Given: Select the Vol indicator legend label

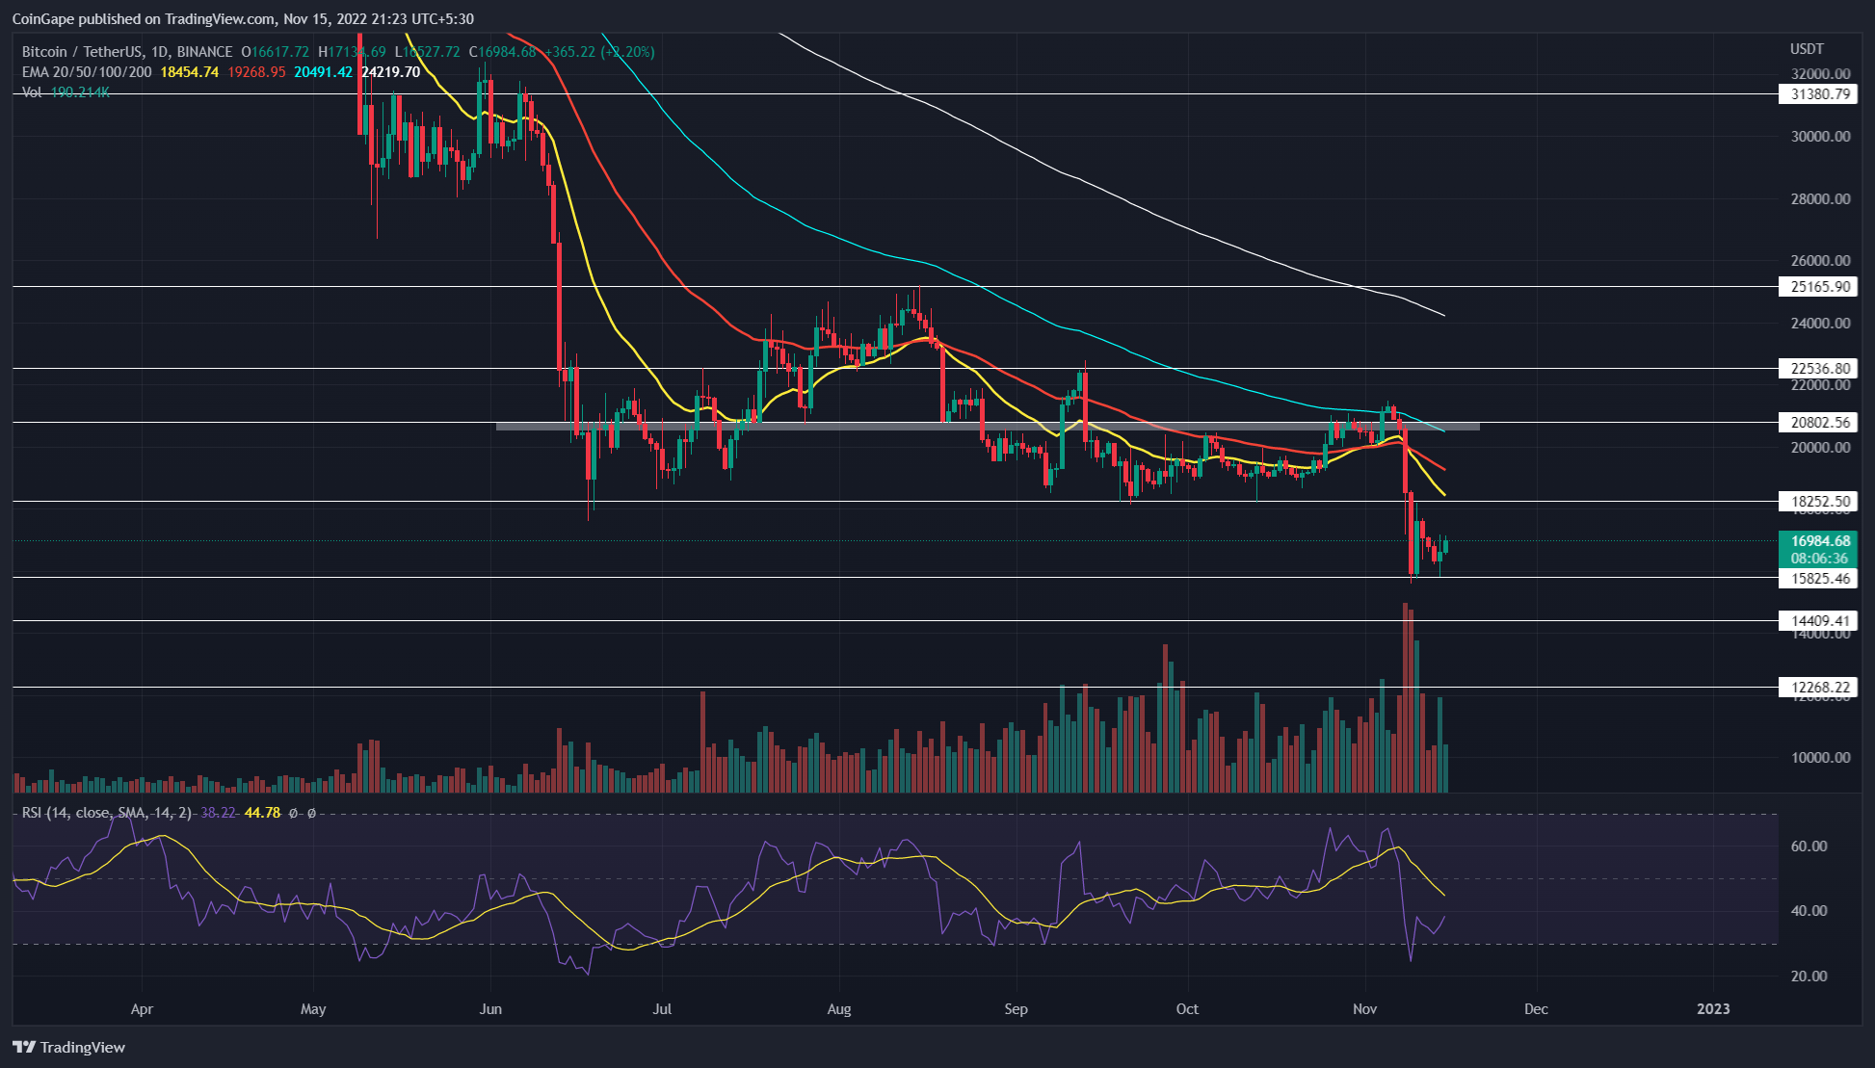Looking at the screenshot, I should pos(32,92).
